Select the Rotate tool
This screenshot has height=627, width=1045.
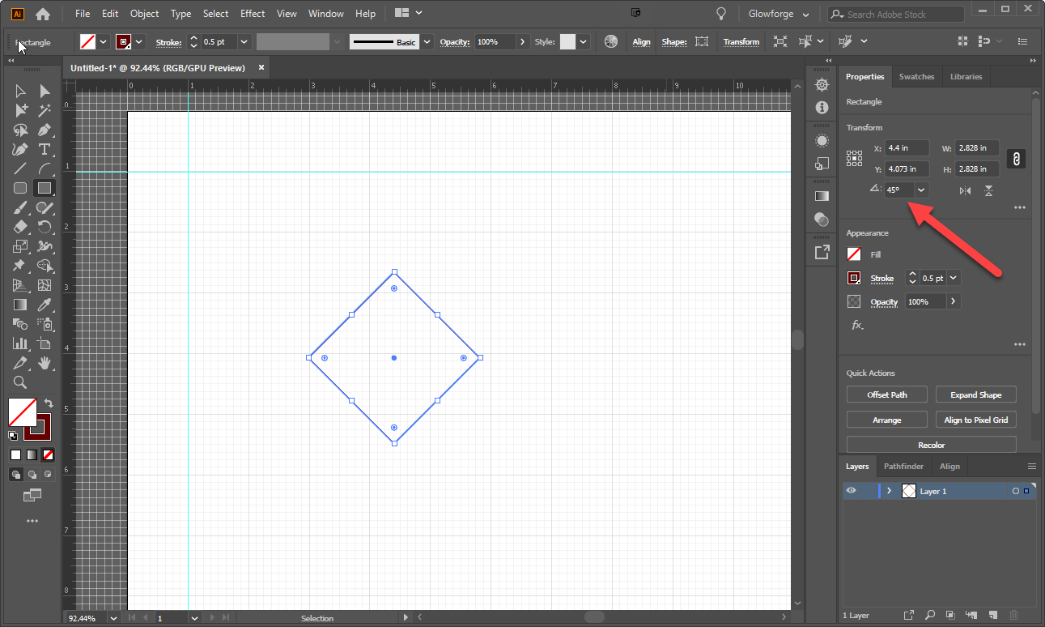tap(45, 227)
